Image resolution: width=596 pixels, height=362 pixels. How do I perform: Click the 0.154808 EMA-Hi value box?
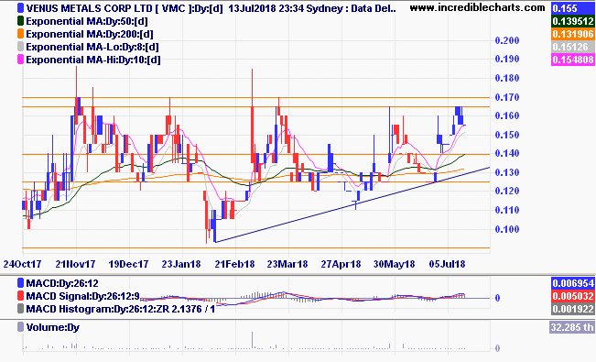pos(573,60)
